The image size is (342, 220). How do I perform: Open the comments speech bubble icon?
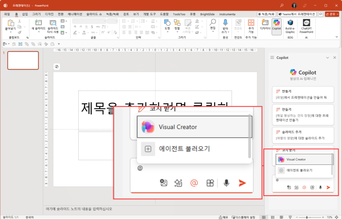321,14
